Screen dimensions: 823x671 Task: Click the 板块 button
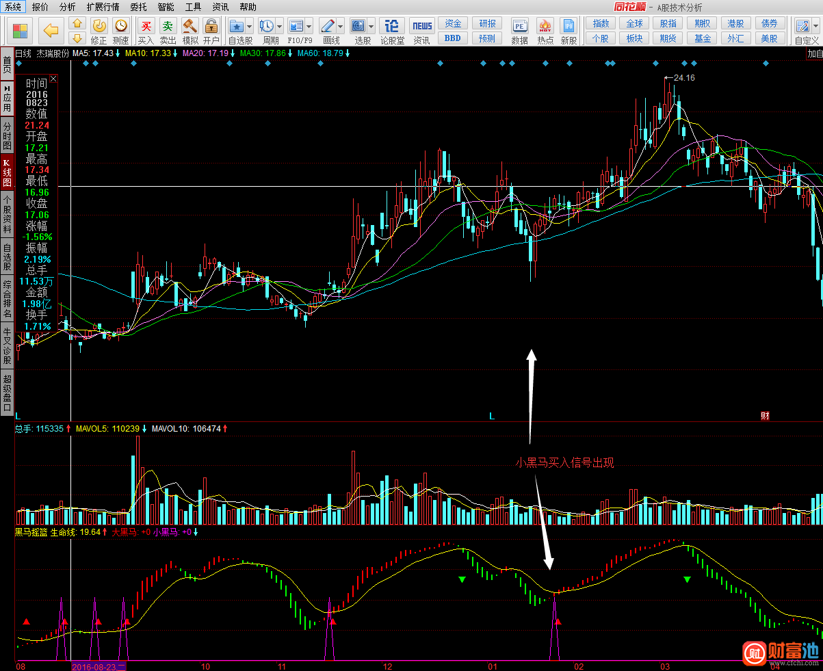634,38
